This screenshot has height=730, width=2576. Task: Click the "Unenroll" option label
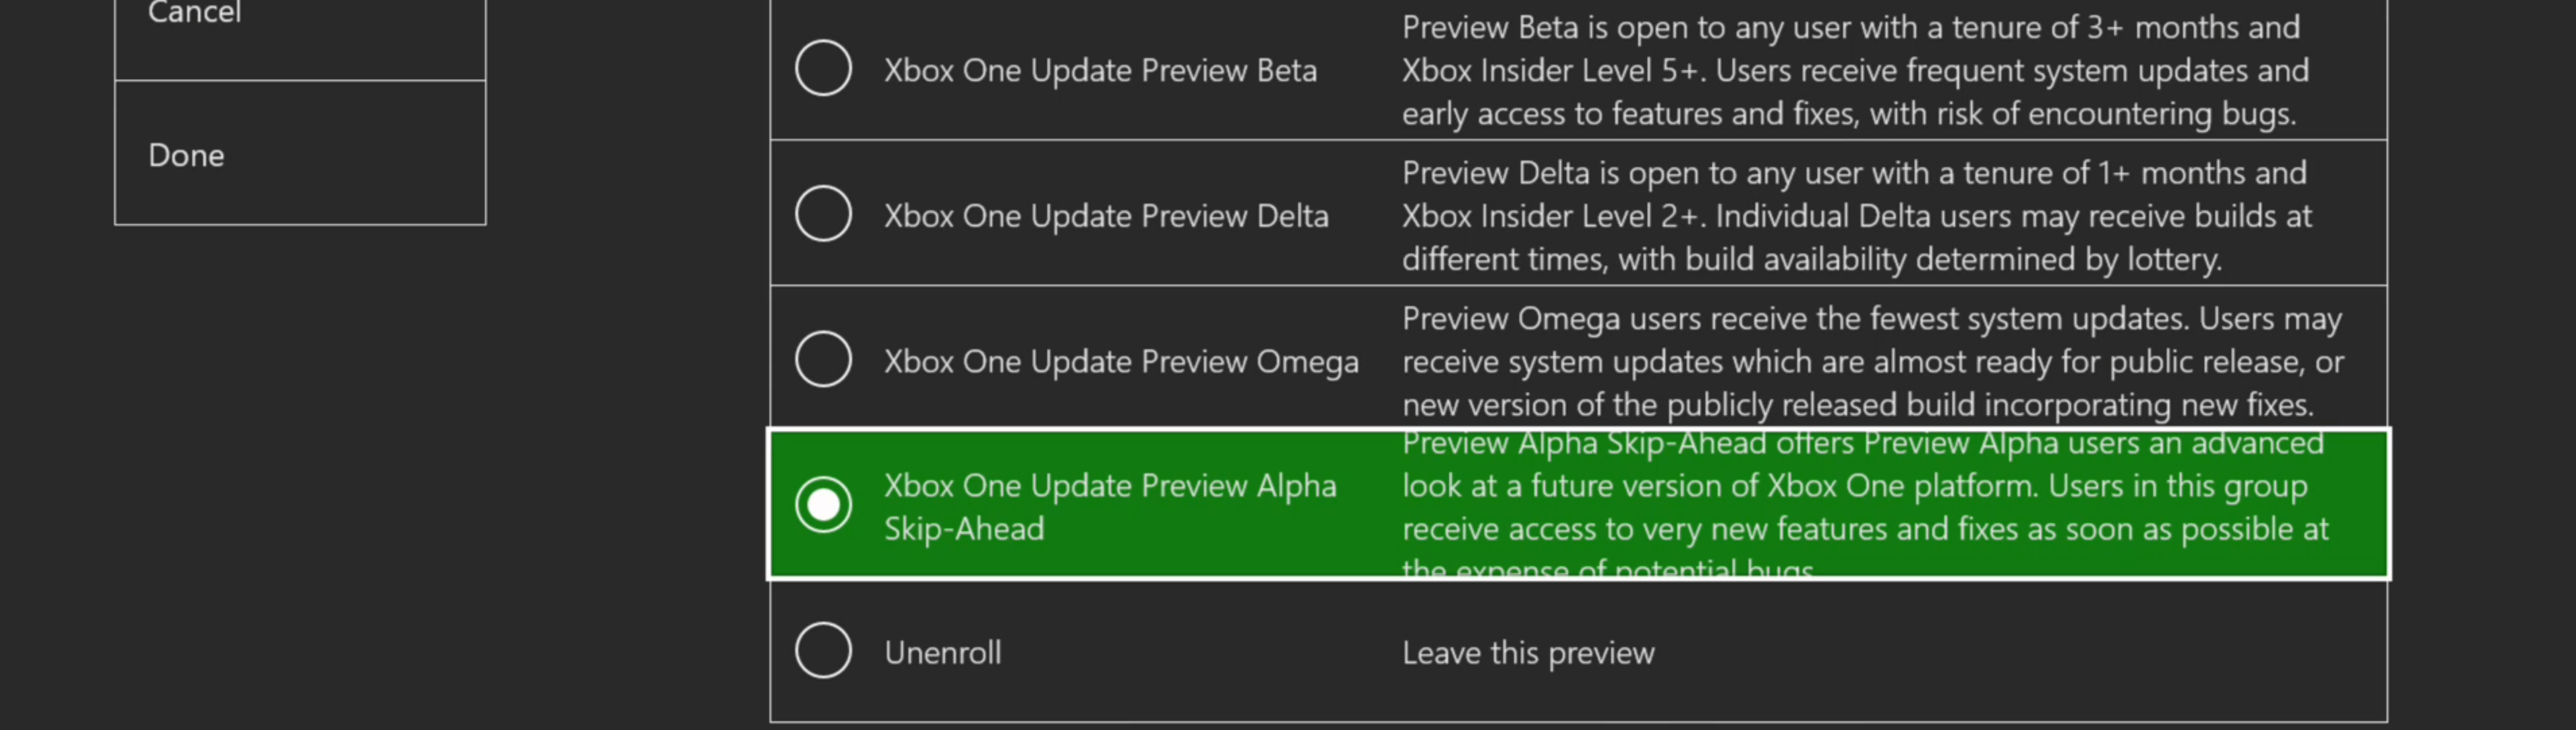[x=942, y=653]
